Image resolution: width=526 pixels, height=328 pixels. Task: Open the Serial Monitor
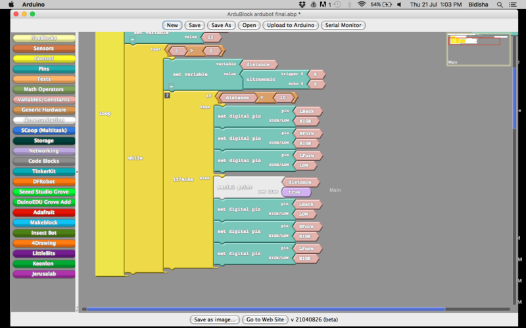point(343,25)
